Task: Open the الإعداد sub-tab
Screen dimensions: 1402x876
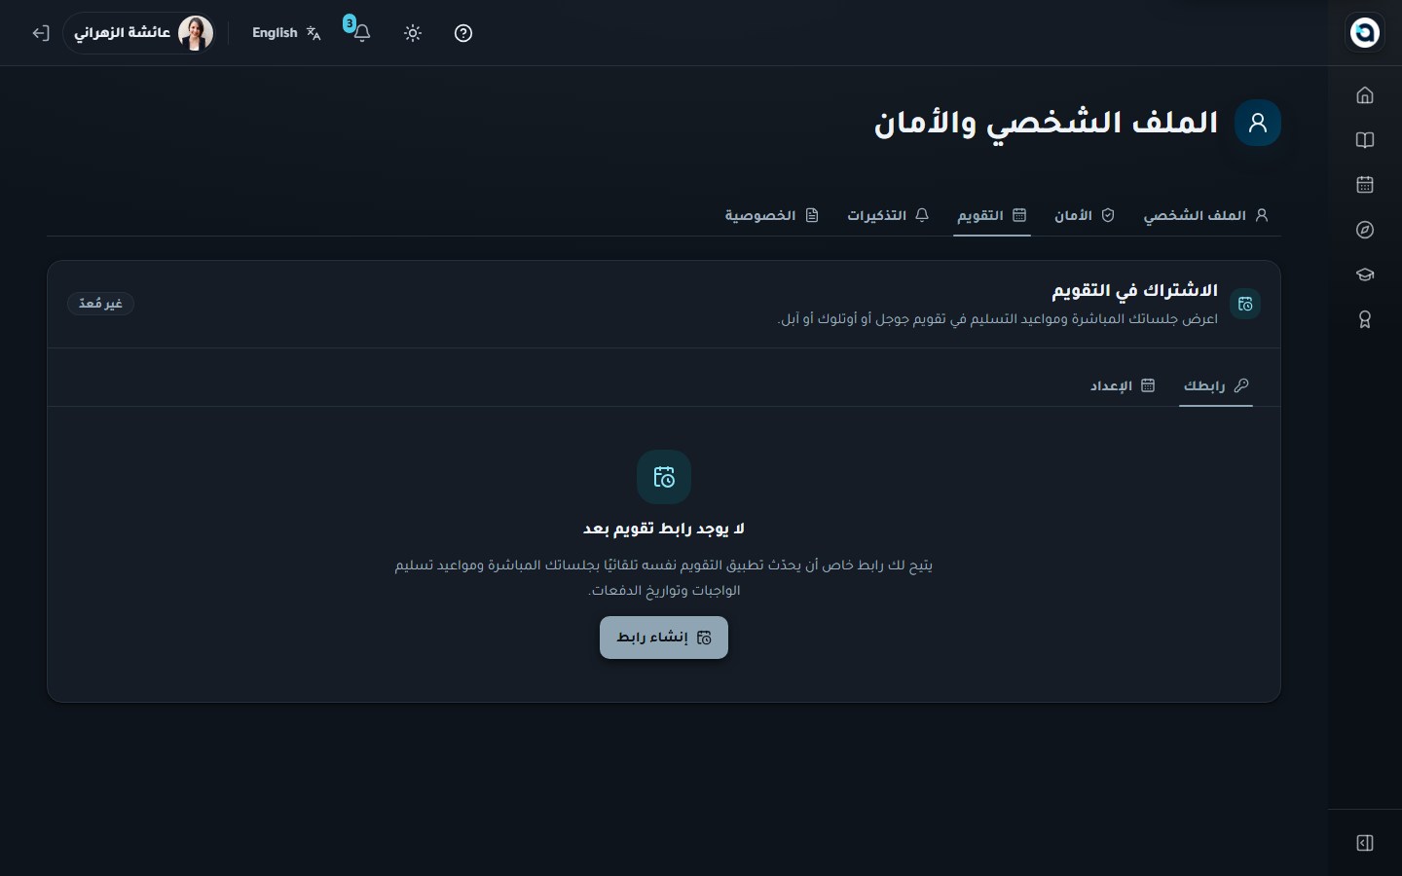Action: pyautogui.click(x=1122, y=386)
